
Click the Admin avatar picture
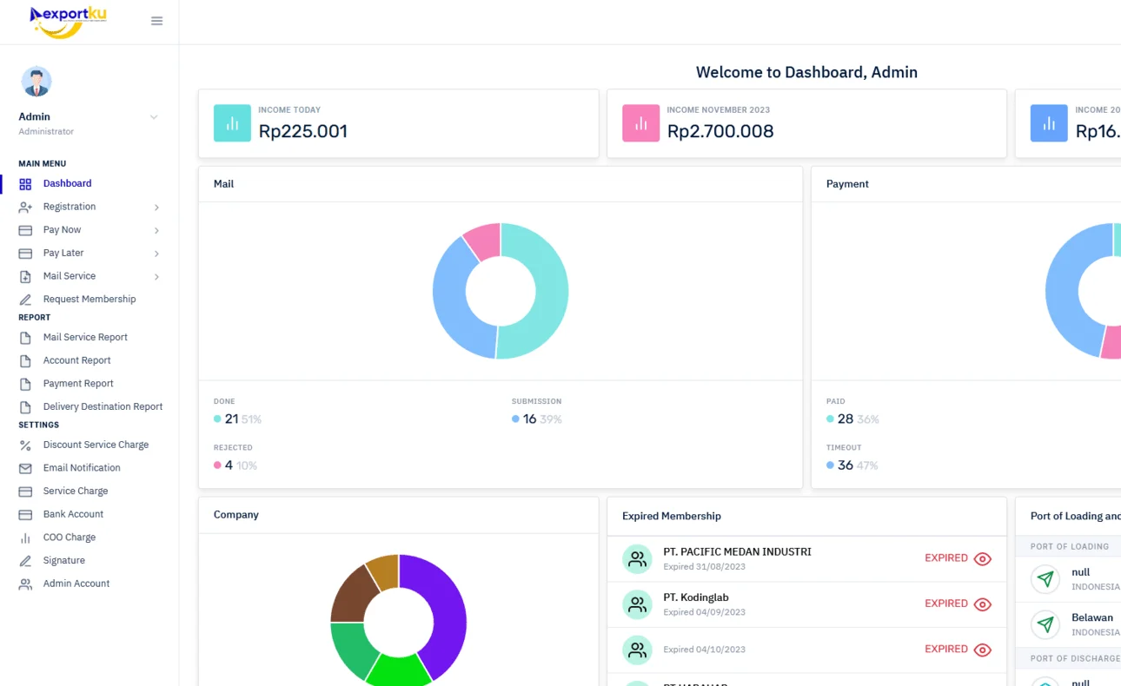pos(36,82)
